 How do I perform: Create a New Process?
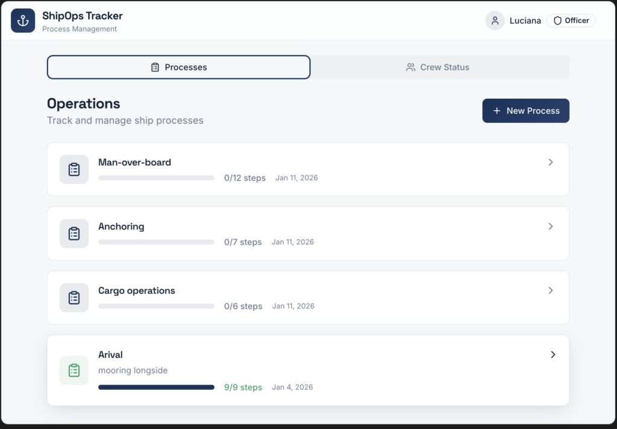point(525,111)
